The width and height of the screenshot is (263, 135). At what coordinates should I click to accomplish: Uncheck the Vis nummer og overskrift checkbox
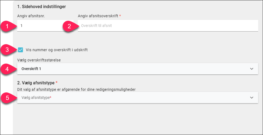click(x=21, y=50)
